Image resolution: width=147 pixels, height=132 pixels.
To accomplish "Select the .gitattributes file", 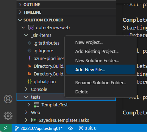I will [x=46, y=43].
